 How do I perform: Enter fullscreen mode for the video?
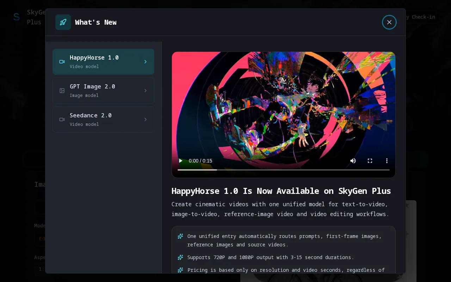click(370, 161)
